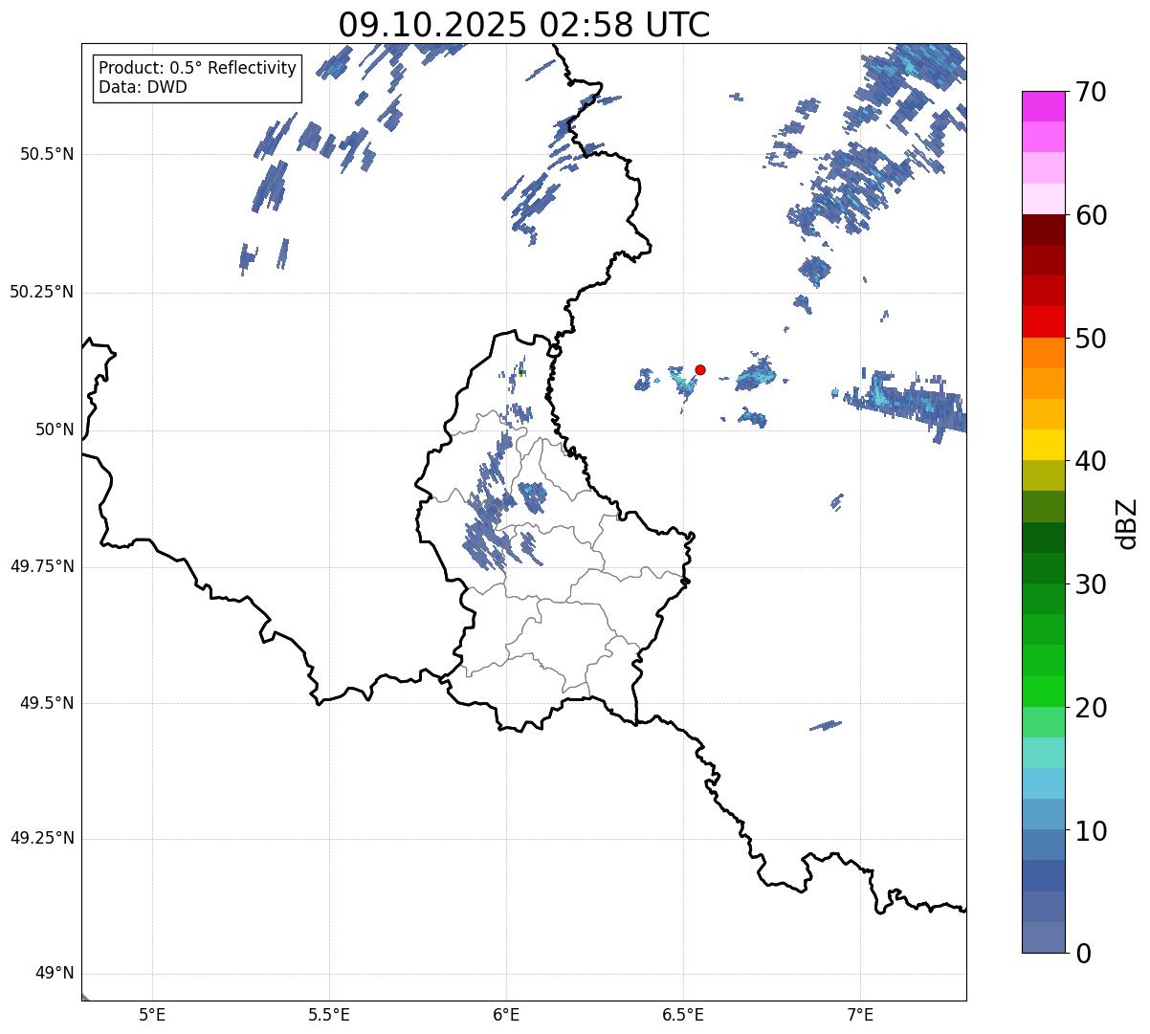Click the colorbar 30 tick label
Screen dimensions: 1150x1034
[1091, 584]
